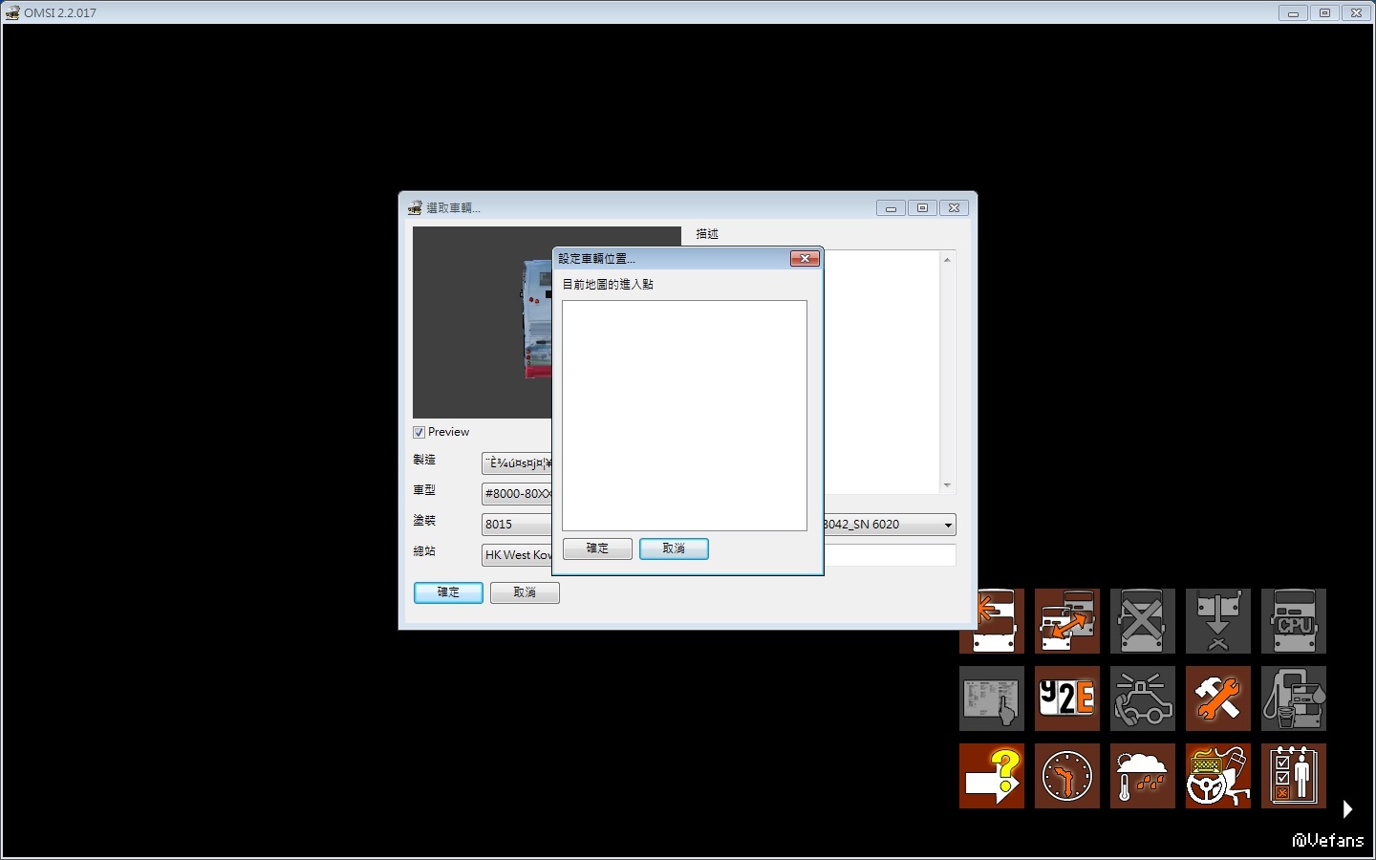Screen dimensions: 1376x860
Task: Open the clock time settings icon
Action: tap(1067, 776)
